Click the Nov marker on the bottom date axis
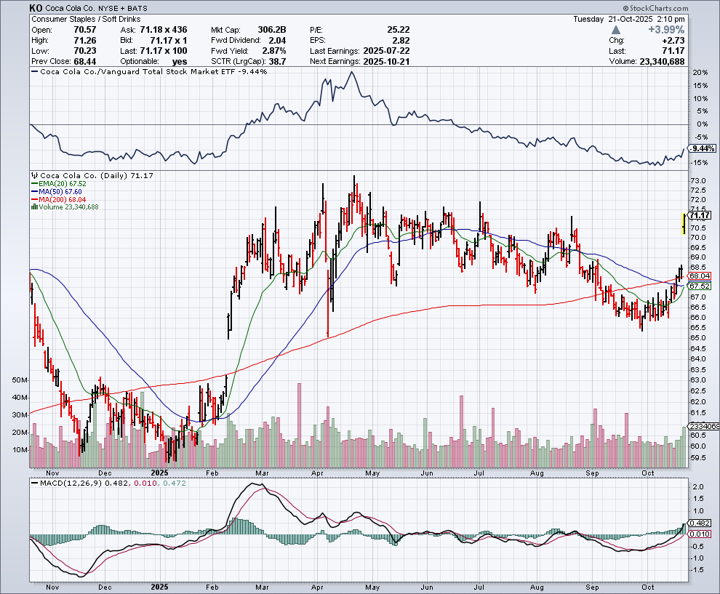The width and height of the screenshot is (720, 594). click(52, 587)
